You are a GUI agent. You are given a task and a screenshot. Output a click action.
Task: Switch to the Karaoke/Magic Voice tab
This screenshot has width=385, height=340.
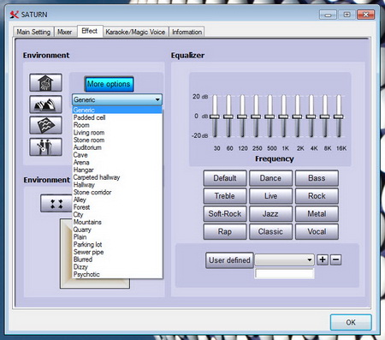point(135,32)
